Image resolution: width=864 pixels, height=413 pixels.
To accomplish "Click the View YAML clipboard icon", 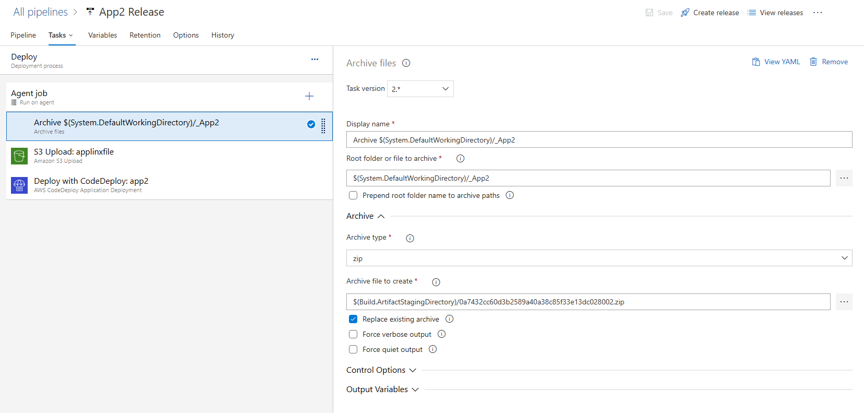I will click(756, 62).
